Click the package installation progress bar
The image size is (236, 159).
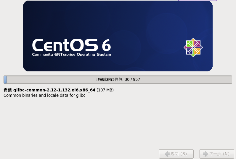118,80
